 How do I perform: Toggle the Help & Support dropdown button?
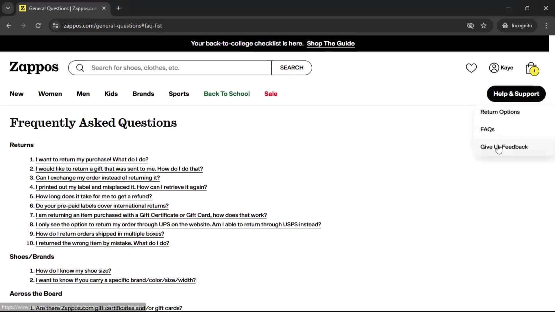pyautogui.click(x=516, y=94)
